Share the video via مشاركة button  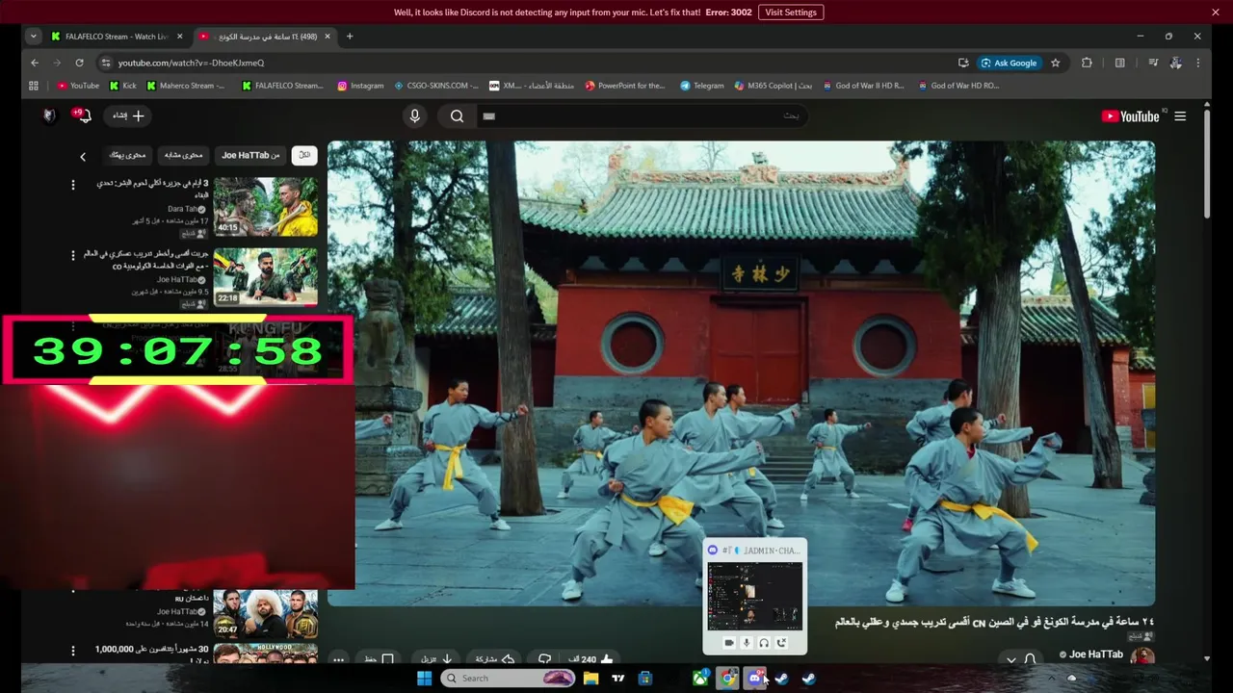point(495,659)
